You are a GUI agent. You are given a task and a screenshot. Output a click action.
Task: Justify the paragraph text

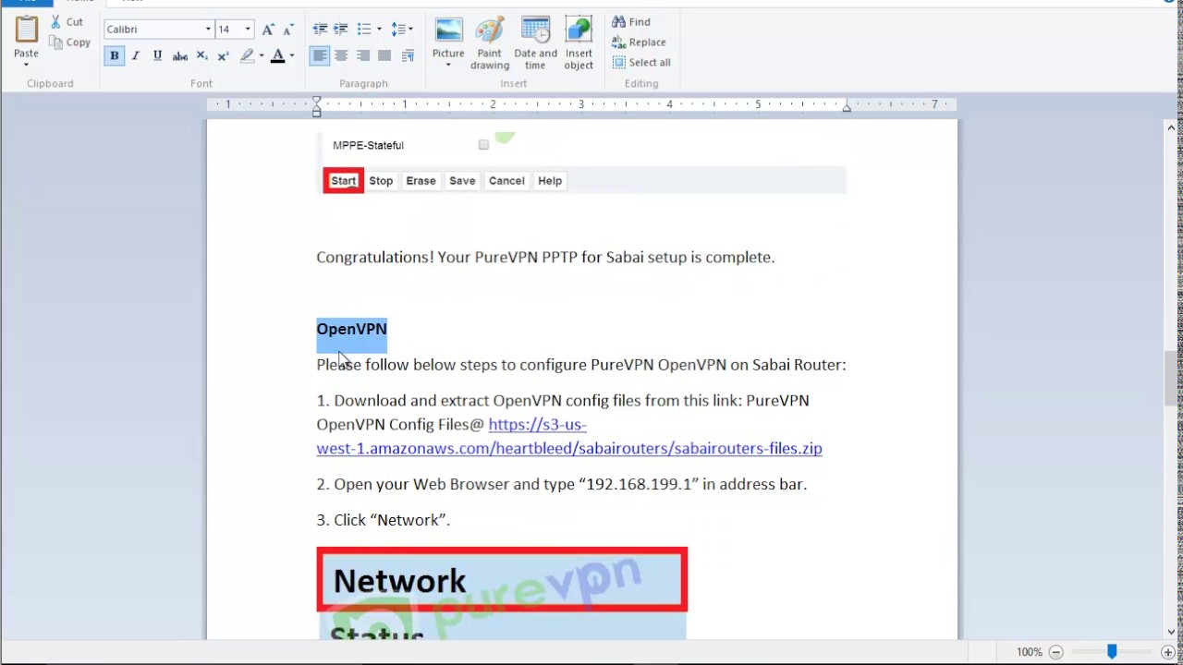pos(384,56)
